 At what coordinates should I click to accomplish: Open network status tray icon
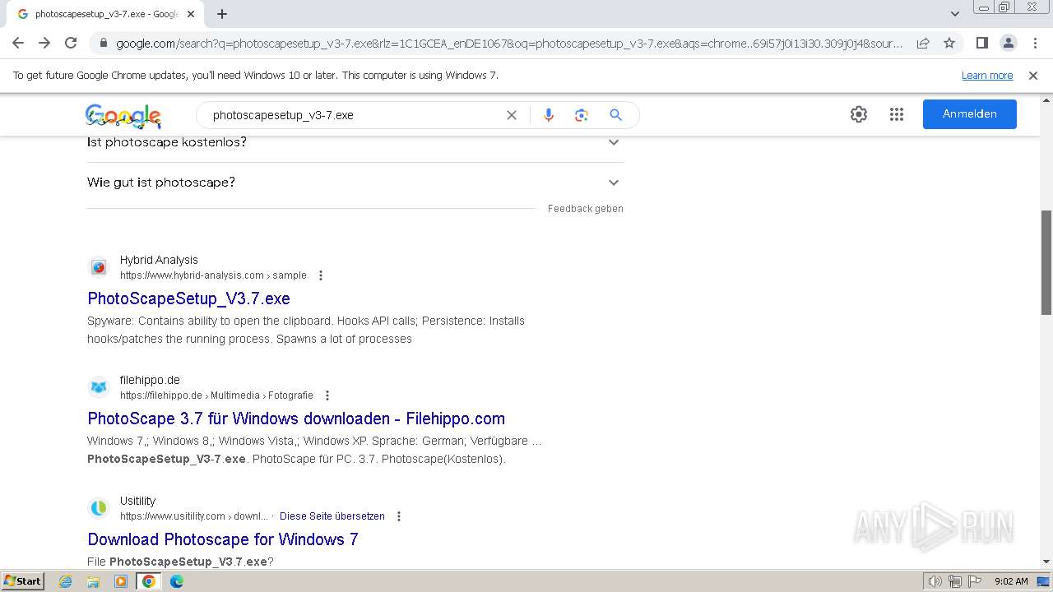coord(956,581)
